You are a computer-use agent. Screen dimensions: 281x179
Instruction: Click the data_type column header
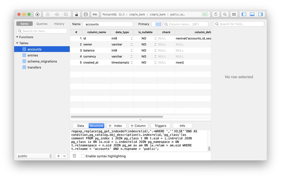pos(122,32)
